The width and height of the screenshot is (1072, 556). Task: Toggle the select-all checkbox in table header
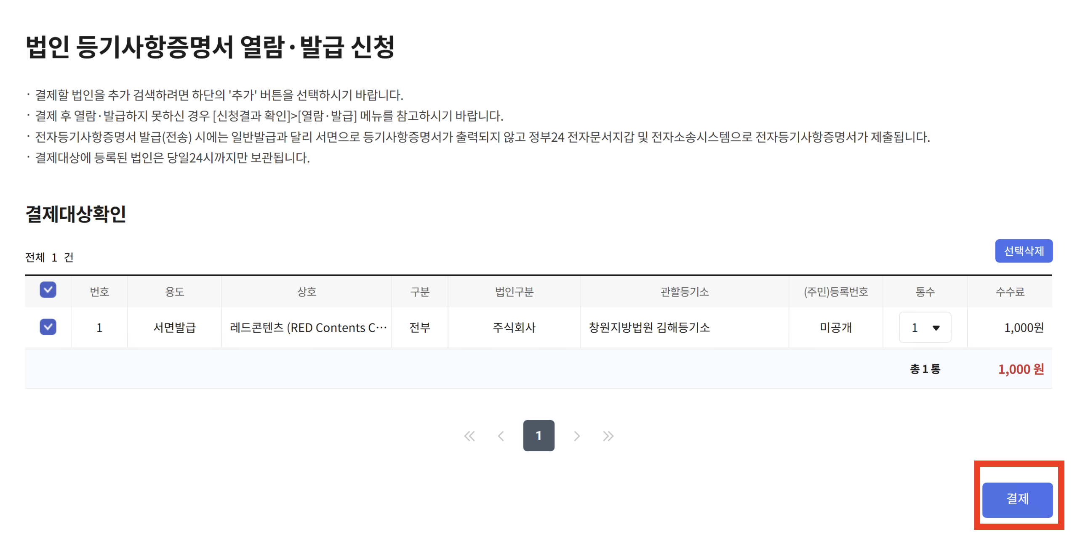(x=48, y=290)
